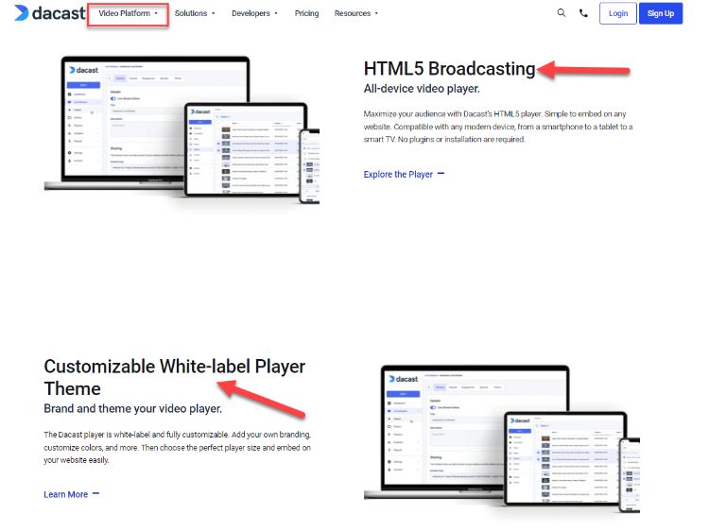
Task: Click the Dacast logo in the header
Action: click(x=49, y=13)
